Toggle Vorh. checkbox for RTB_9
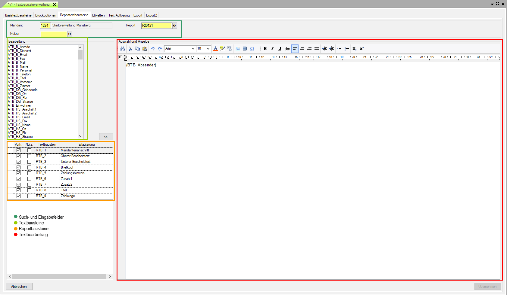 (18, 196)
